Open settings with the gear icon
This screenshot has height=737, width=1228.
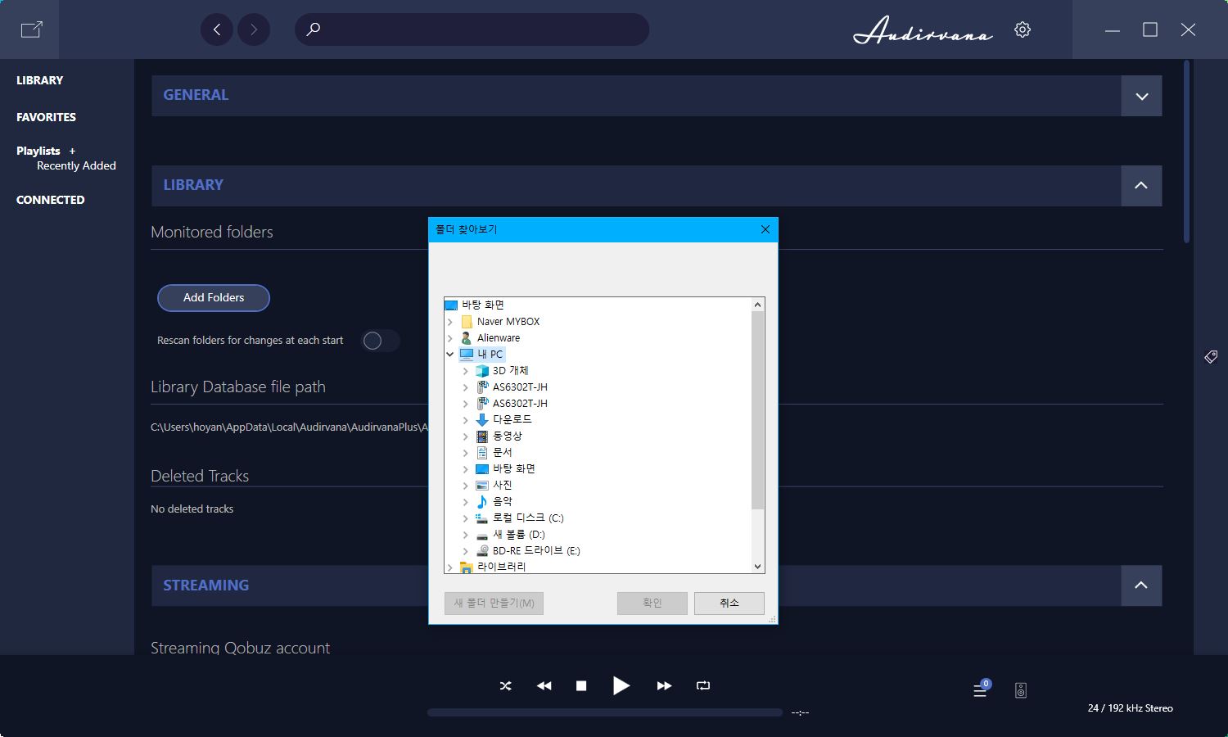click(1023, 29)
